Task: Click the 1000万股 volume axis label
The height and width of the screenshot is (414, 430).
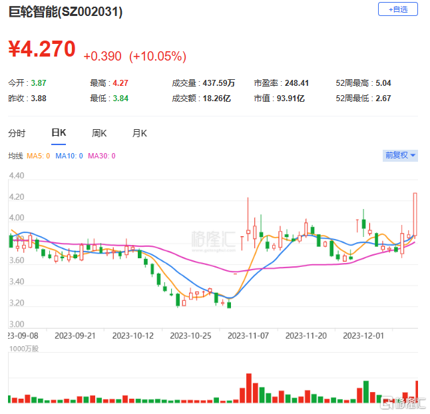Action: click(x=24, y=349)
